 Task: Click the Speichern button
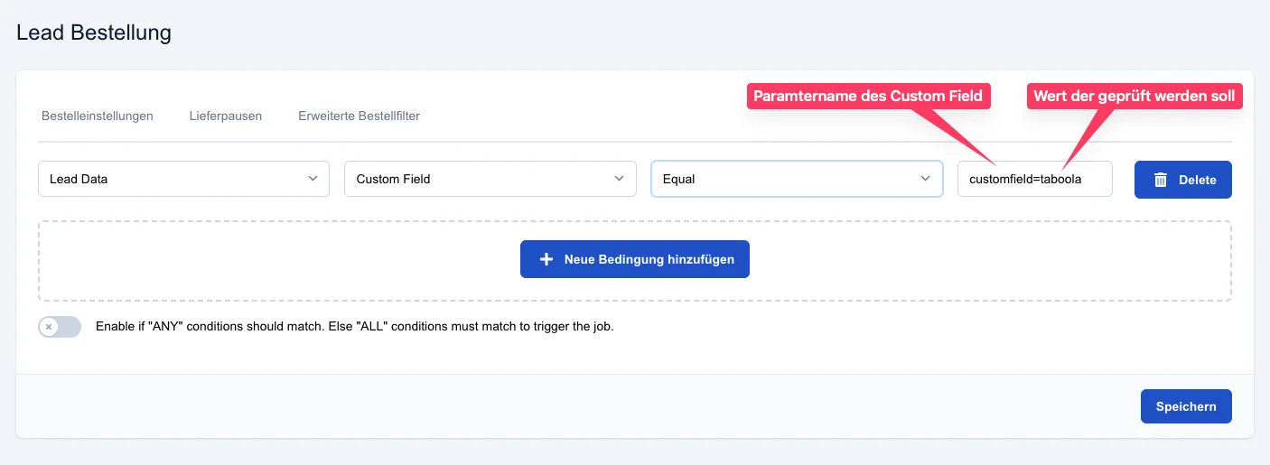point(1186,406)
